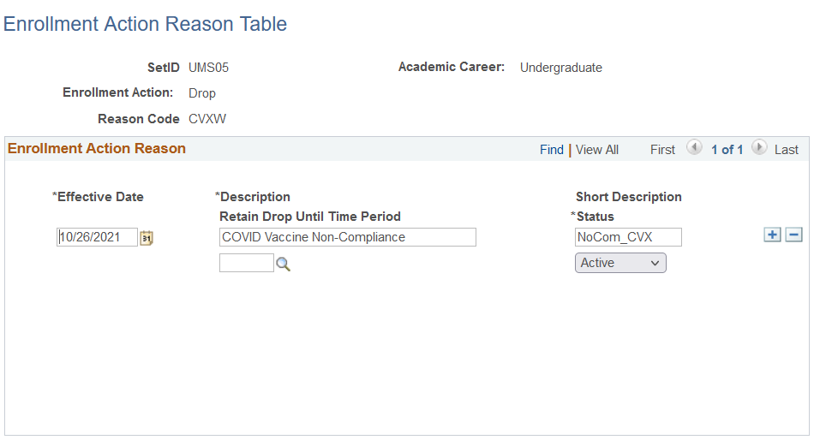Click the 1 of 1 row counter
820x446 pixels.
pyautogui.click(x=727, y=150)
